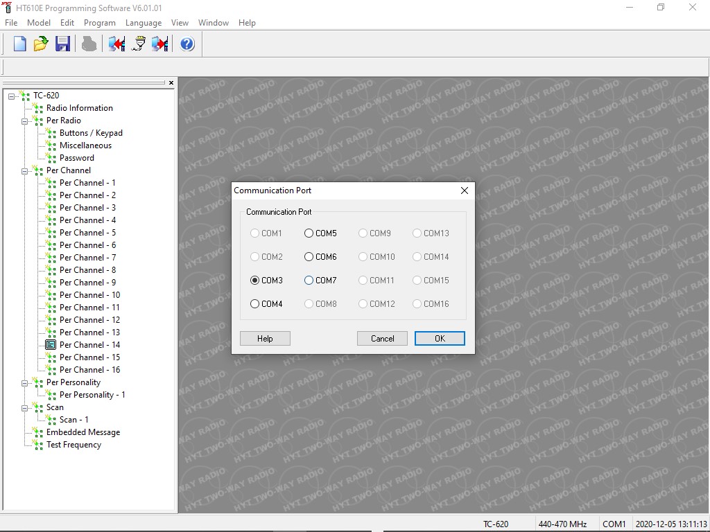Click Cancel in the Communication Port dialog
Viewport: 710px width, 532px height.
tap(382, 338)
